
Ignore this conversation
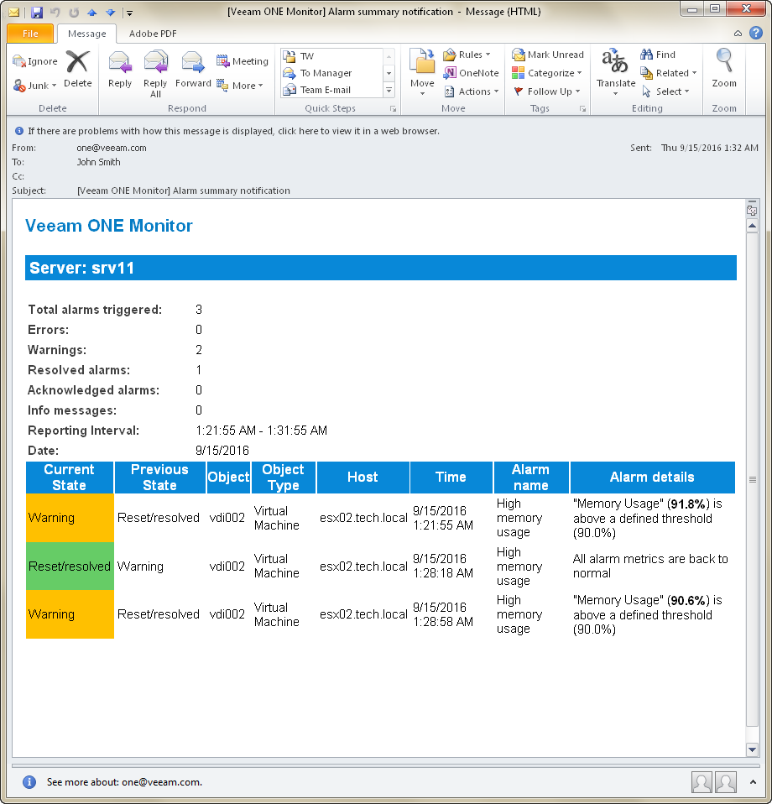[x=35, y=61]
